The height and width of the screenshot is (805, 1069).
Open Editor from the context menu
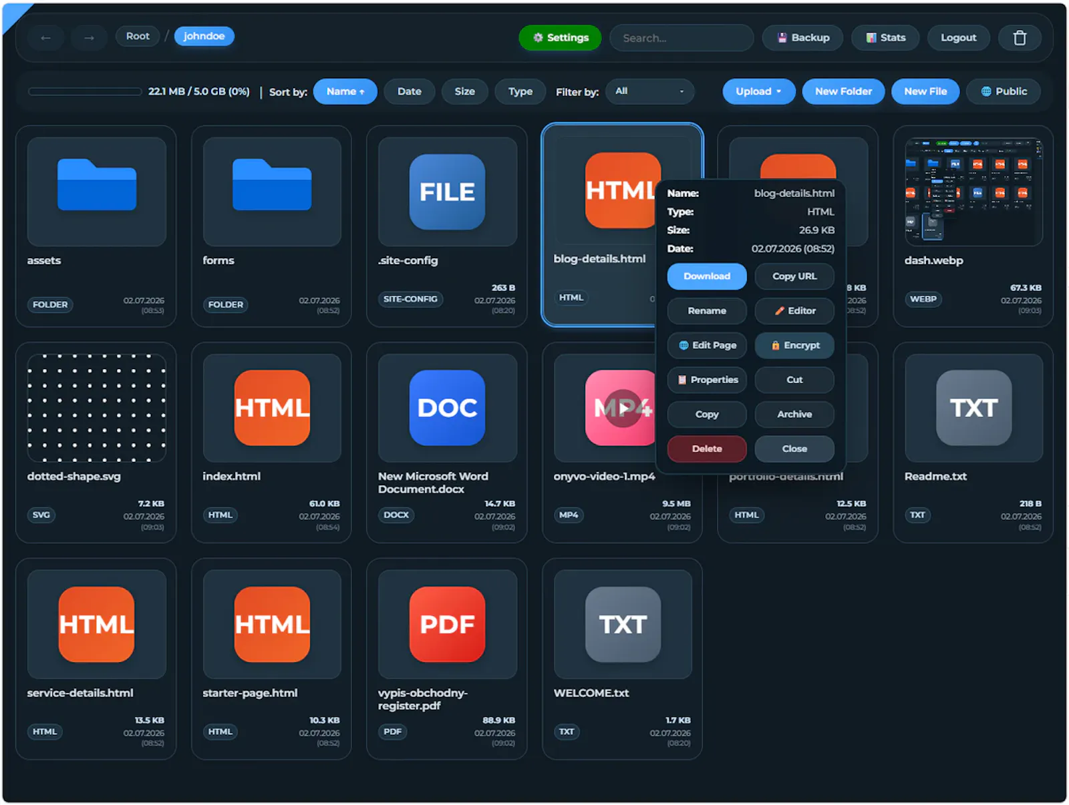[x=794, y=311]
